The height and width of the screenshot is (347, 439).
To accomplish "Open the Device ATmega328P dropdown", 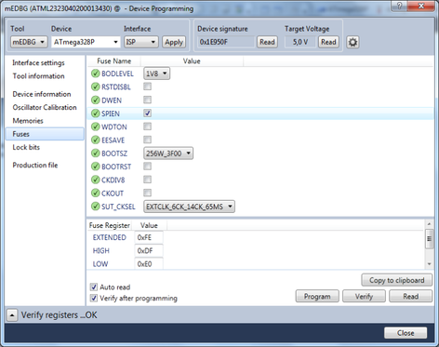I will point(86,42).
